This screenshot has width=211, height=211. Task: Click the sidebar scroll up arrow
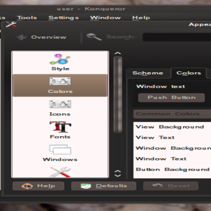(x=118, y=53)
